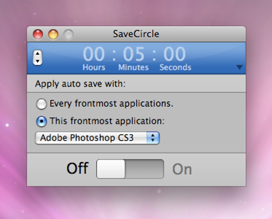Select Every frontmost applications radio button
The height and width of the screenshot is (219, 272).
(x=41, y=104)
